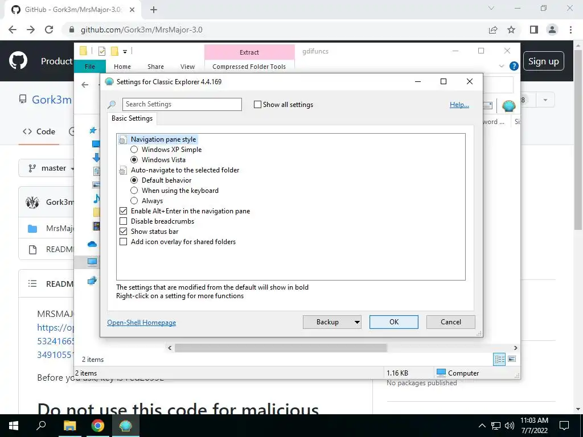Click the Auto-navigate setting icon

122,171
